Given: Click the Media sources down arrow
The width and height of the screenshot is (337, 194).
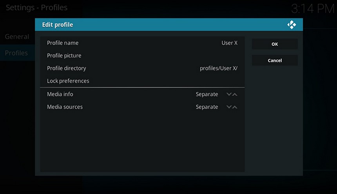Looking at the screenshot, I should 229,107.
